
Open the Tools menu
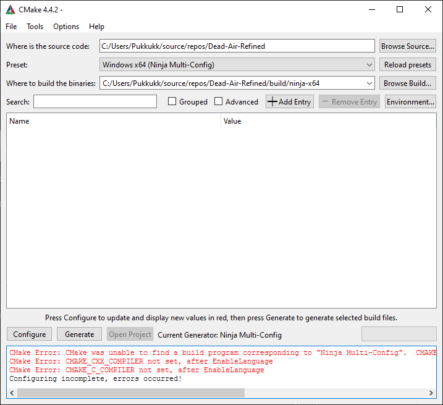coord(35,27)
